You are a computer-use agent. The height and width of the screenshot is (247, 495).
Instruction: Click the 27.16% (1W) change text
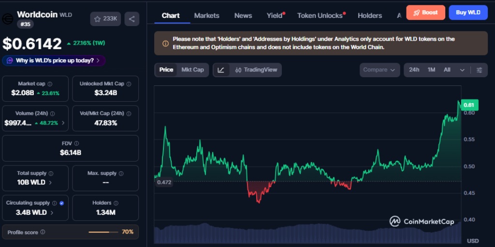click(89, 43)
